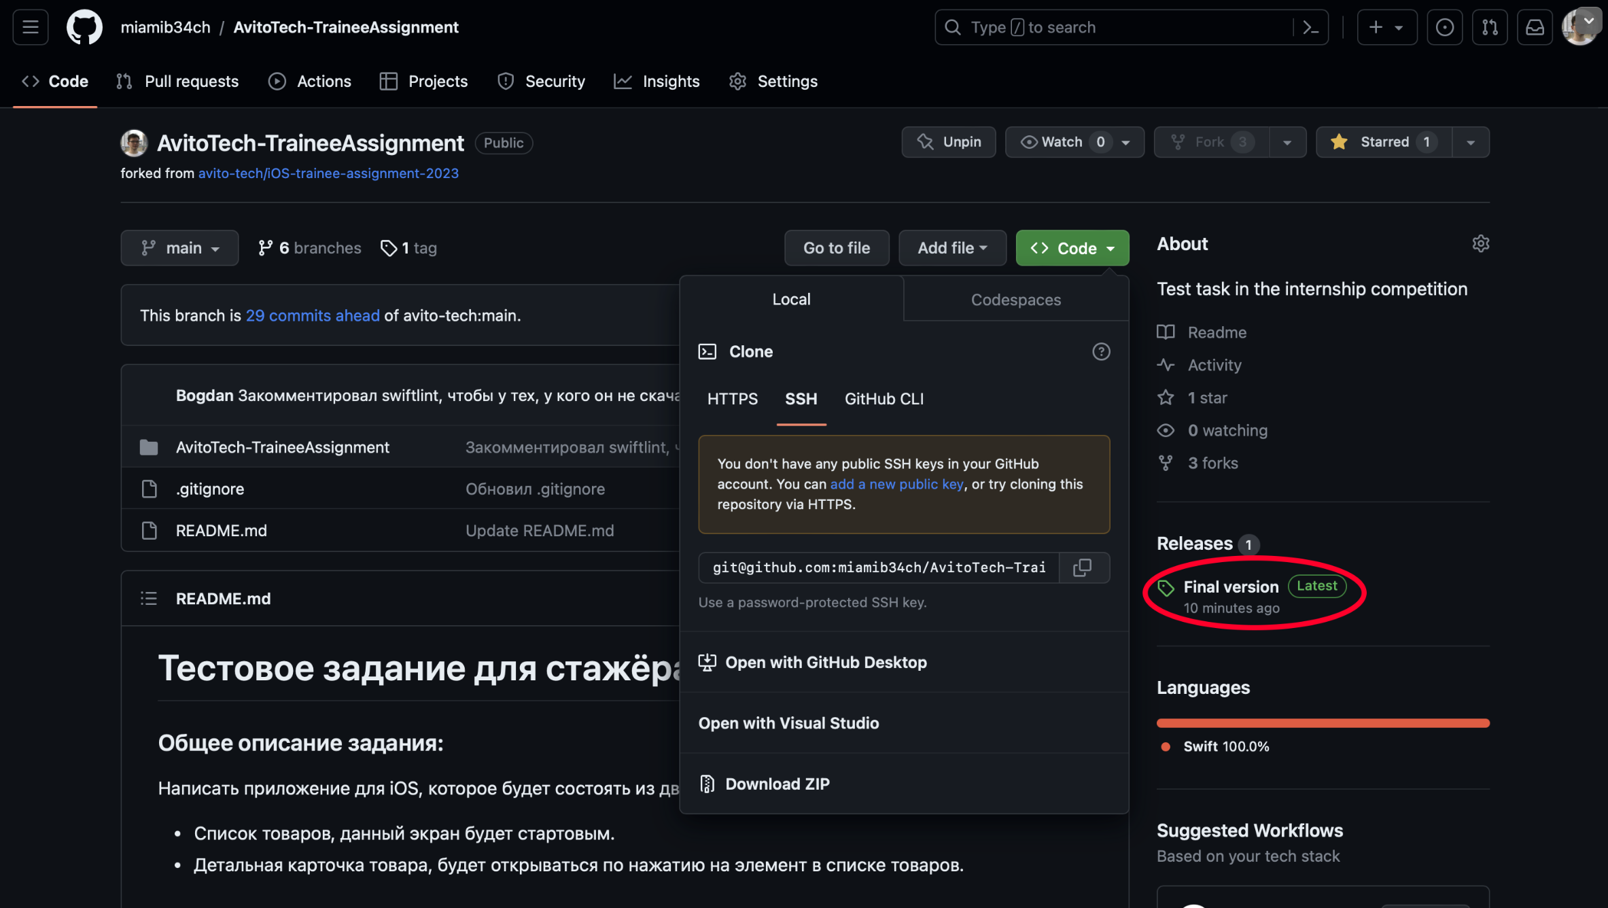Open the command palette icon in search bar
1608x908 pixels.
pyautogui.click(x=1310, y=27)
